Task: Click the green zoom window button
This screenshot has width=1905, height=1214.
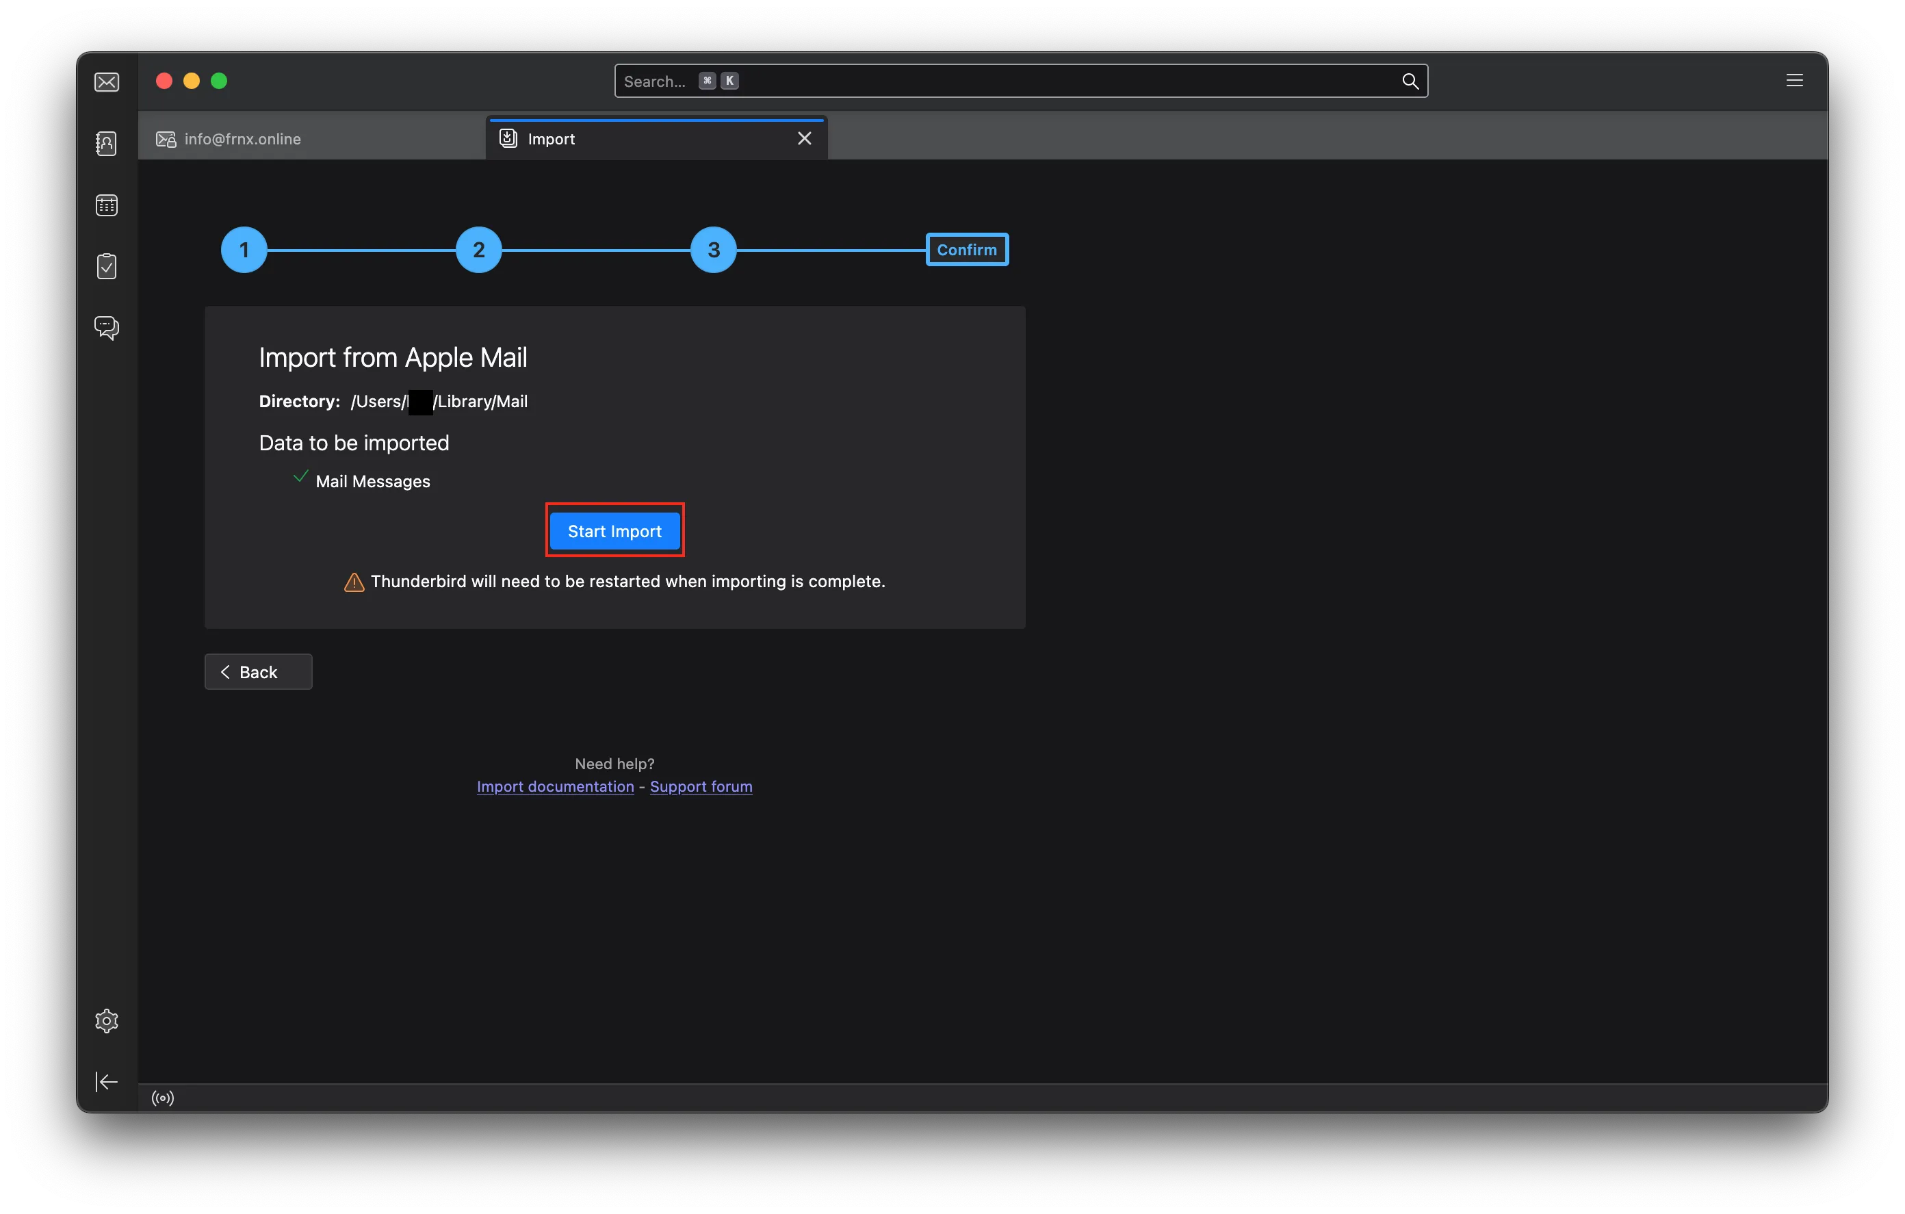Action: click(x=219, y=81)
